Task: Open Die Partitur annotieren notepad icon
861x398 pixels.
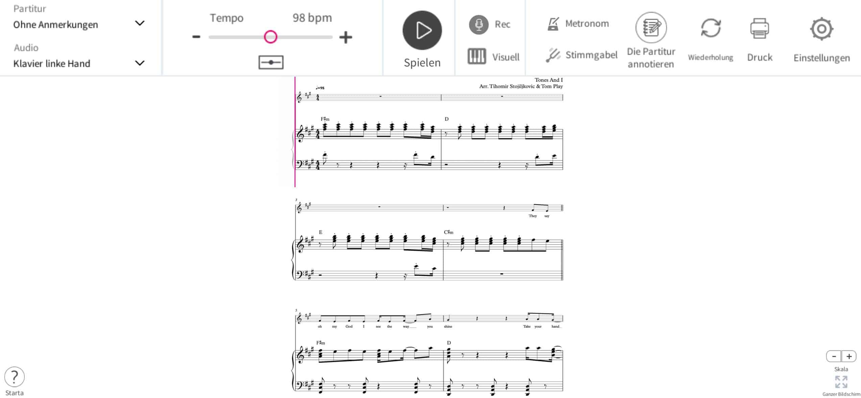Action: (651, 27)
